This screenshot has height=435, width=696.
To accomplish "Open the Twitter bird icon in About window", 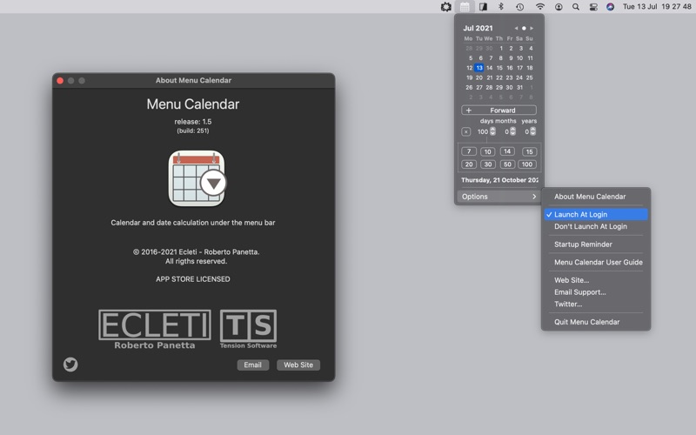I will [x=70, y=365].
